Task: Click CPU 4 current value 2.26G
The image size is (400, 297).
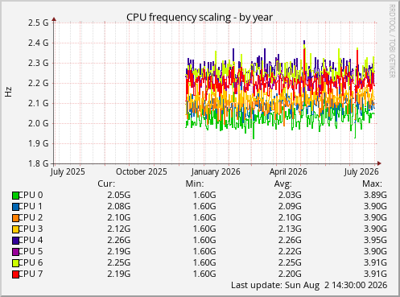Action: (119, 240)
